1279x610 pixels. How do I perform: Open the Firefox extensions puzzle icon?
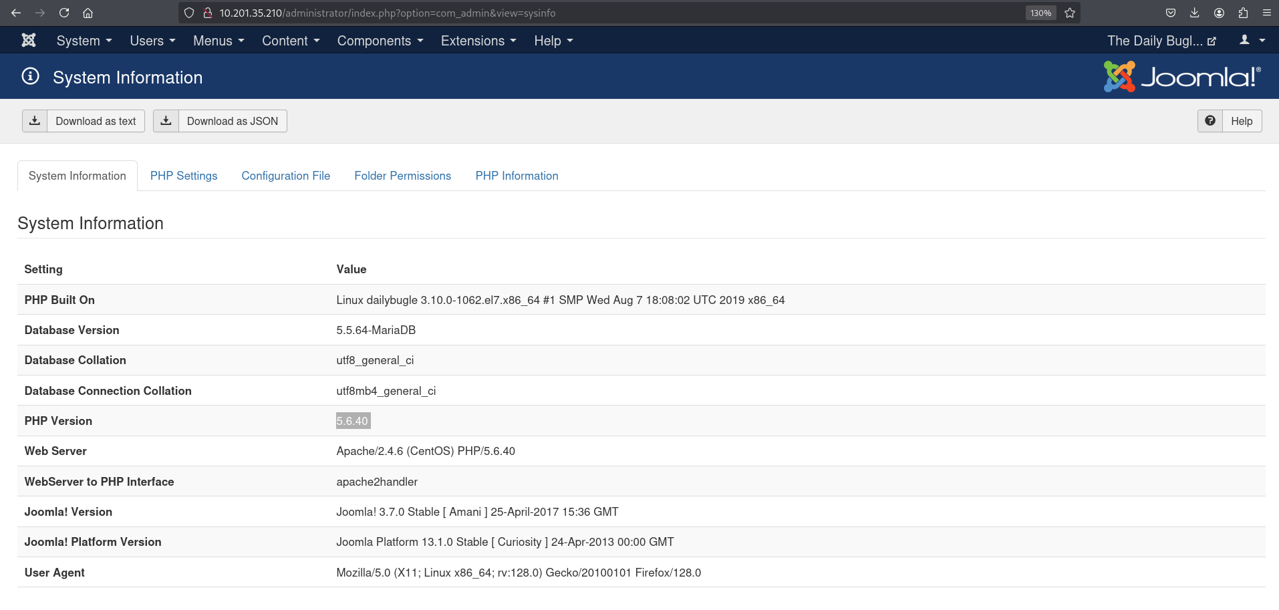point(1243,13)
